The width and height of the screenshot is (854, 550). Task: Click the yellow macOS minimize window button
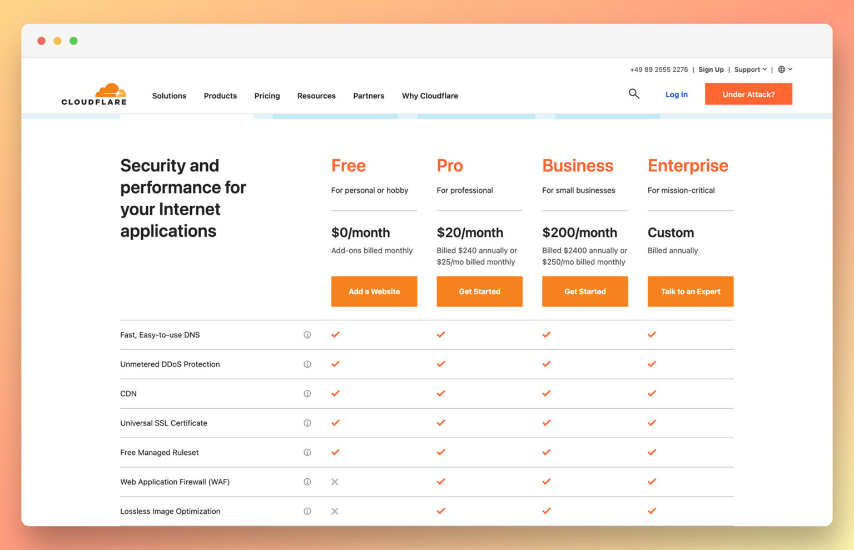[x=57, y=41]
